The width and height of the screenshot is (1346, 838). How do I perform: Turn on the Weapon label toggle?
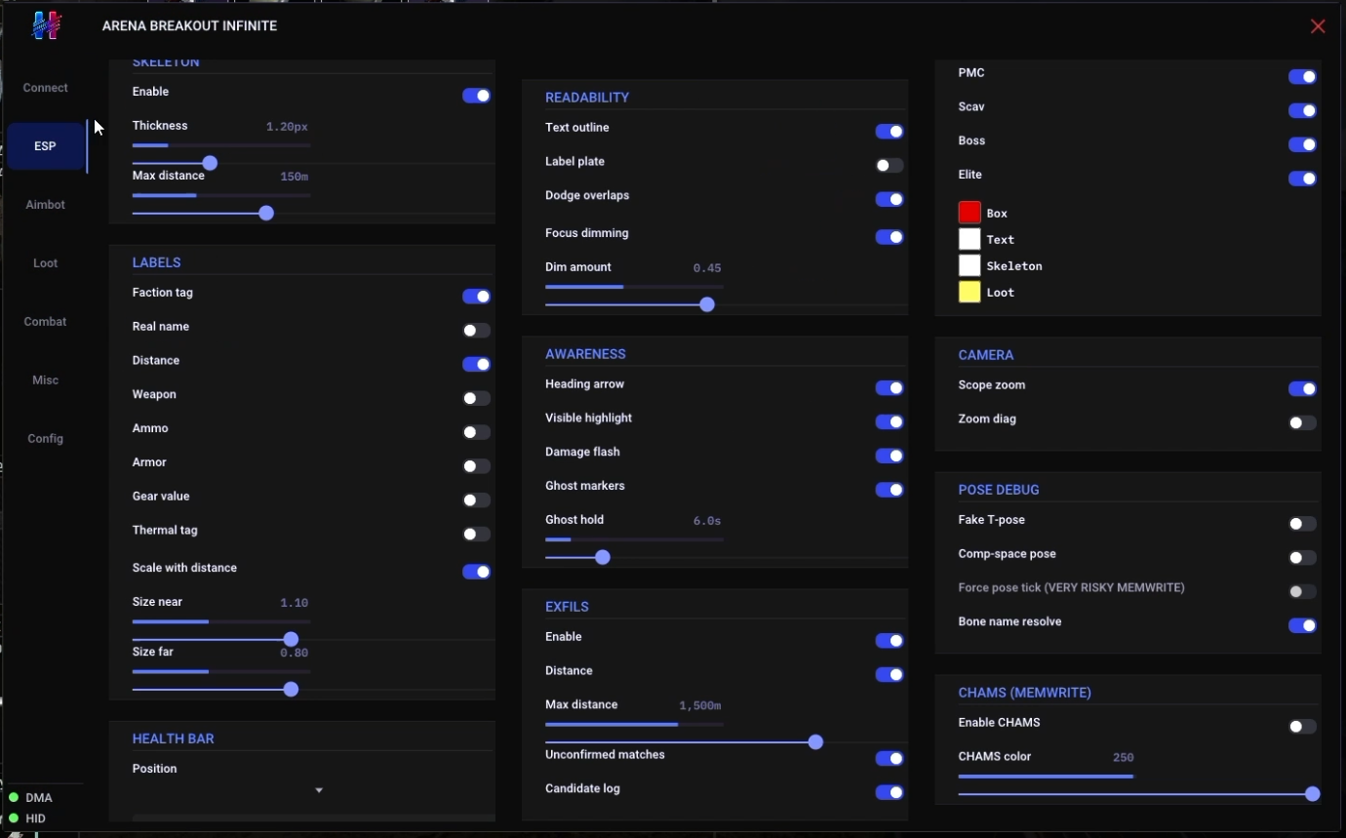(476, 398)
